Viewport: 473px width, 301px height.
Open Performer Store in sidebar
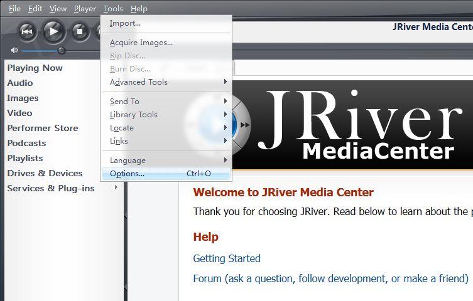pyautogui.click(x=43, y=128)
